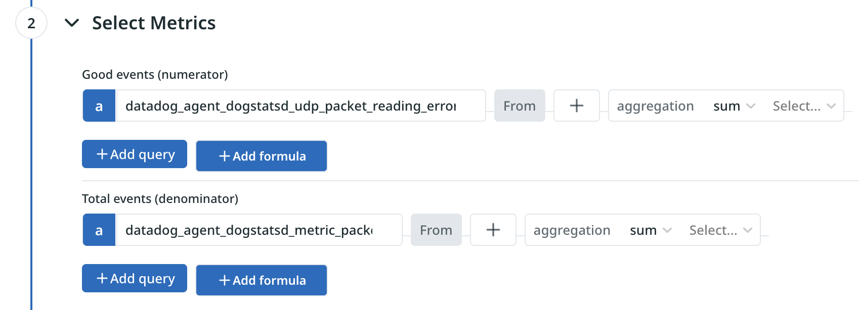Click the Select Metrics heading

[153, 23]
